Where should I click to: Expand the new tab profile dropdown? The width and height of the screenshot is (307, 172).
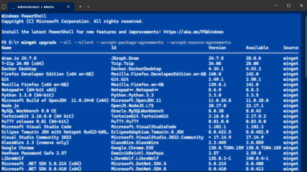pos(88,6)
